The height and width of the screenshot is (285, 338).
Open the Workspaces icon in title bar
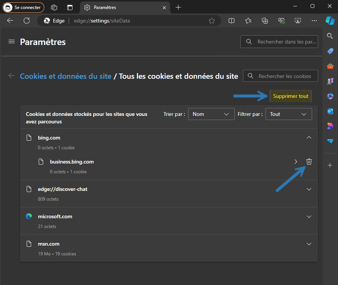(54, 7)
